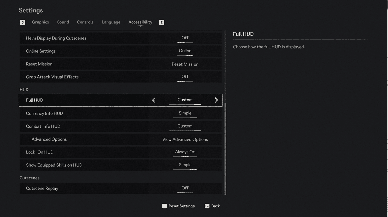The height and width of the screenshot is (217, 388).
Task: Select Show Equipped Skills on HUD label
Action: click(x=54, y=165)
